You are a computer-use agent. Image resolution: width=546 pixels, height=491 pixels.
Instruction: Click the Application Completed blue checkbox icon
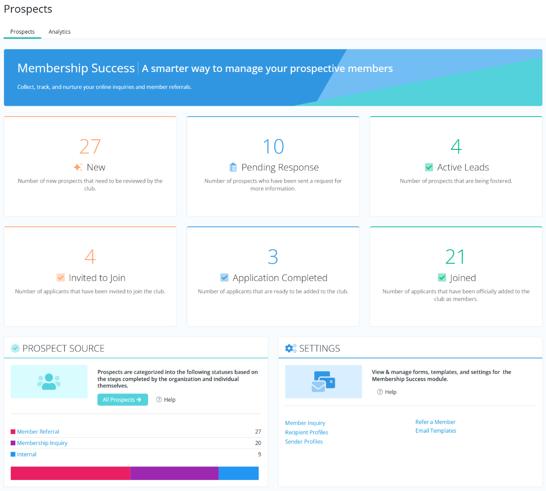224,277
